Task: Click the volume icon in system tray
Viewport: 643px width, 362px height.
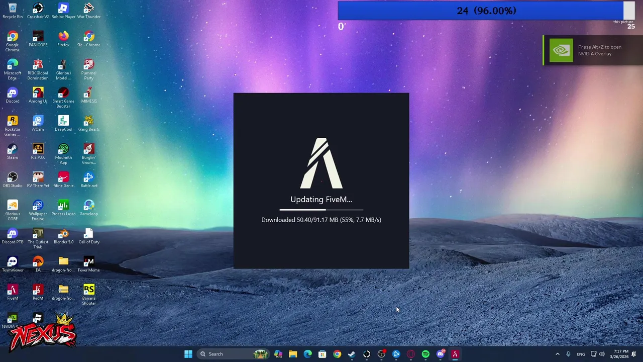Action: click(x=602, y=354)
